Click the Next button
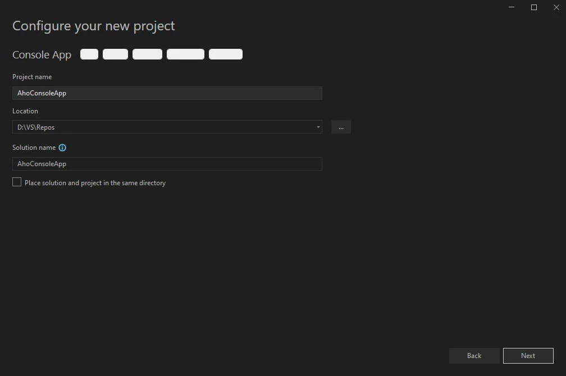Viewport: 566px width, 376px height. pyautogui.click(x=528, y=355)
